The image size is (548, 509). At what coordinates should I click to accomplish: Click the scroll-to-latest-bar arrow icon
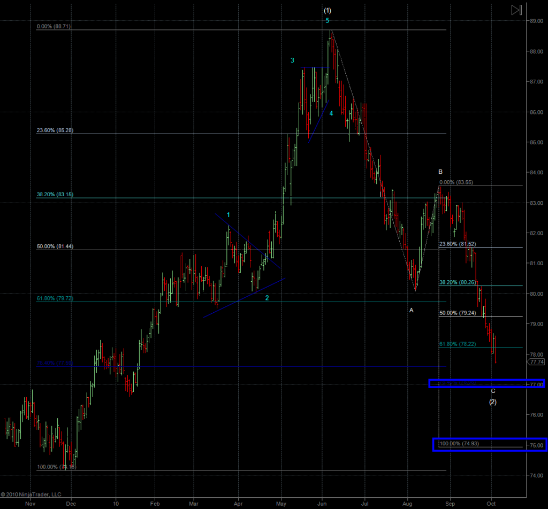[x=516, y=10]
